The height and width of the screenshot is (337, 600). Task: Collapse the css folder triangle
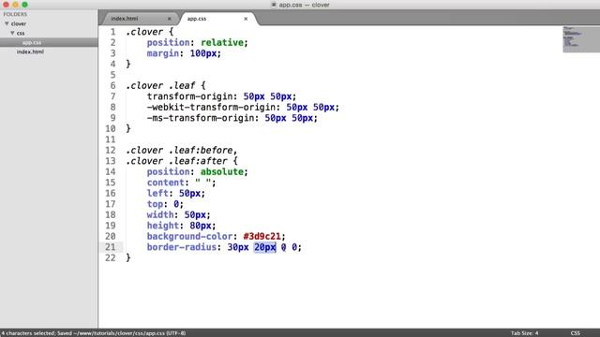click(x=12, y=33)
